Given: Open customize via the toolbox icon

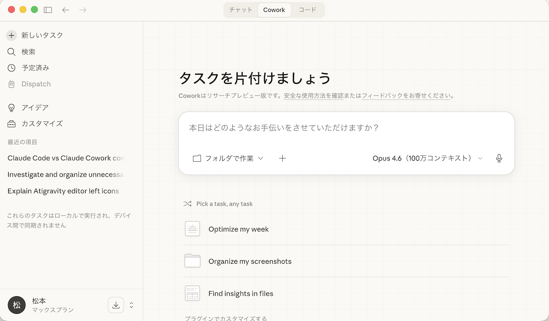Looking at the screenshot, I should coord(11,124).
